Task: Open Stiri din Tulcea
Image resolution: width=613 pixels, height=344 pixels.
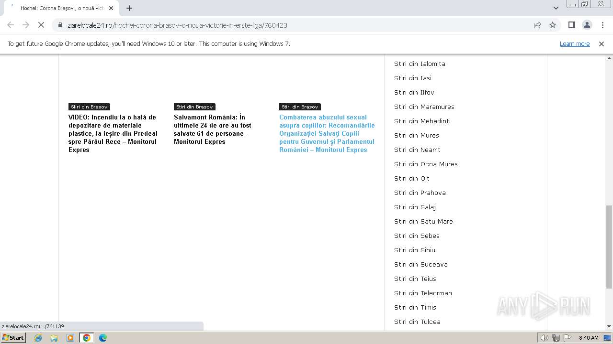Action: click(417, 322)
